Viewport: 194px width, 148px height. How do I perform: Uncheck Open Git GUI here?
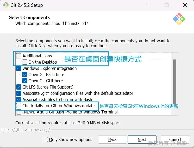(x=25, y=81)
